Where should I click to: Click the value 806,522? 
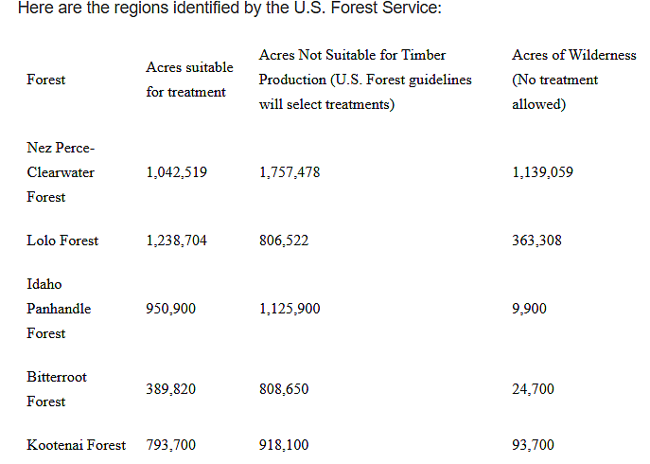284,241
